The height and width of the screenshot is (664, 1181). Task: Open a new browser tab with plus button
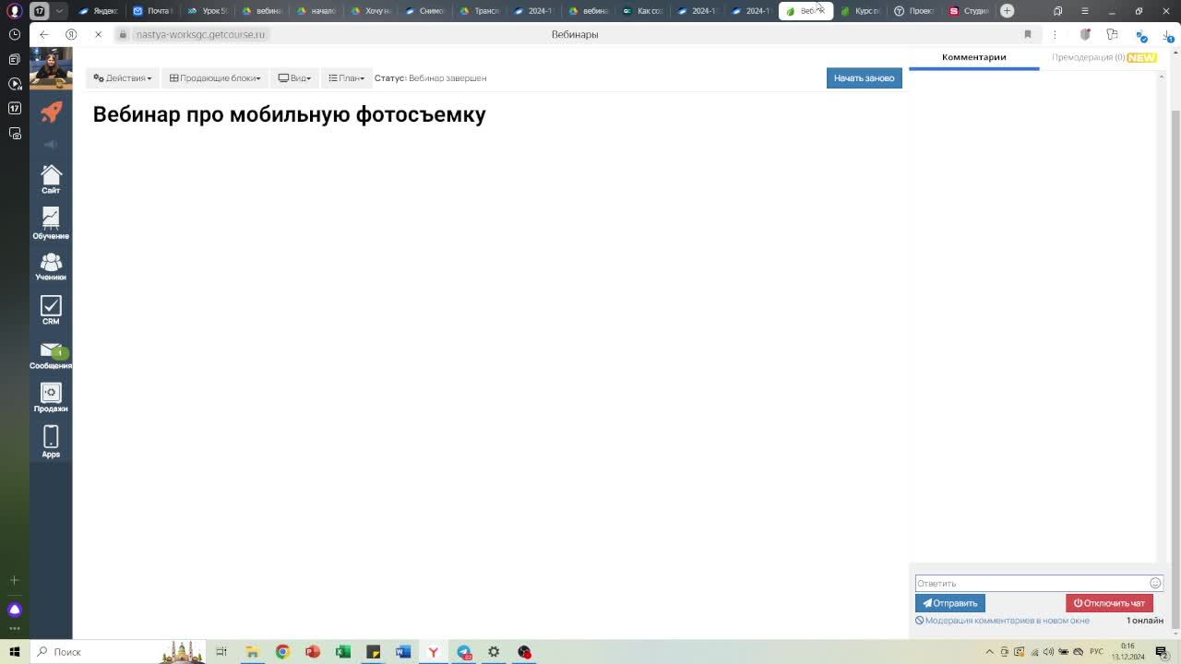(1008, 10)
